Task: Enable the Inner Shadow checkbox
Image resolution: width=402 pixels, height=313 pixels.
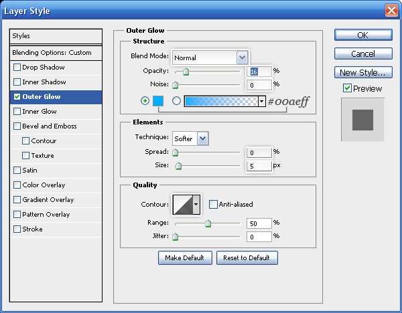Action: 17,82
